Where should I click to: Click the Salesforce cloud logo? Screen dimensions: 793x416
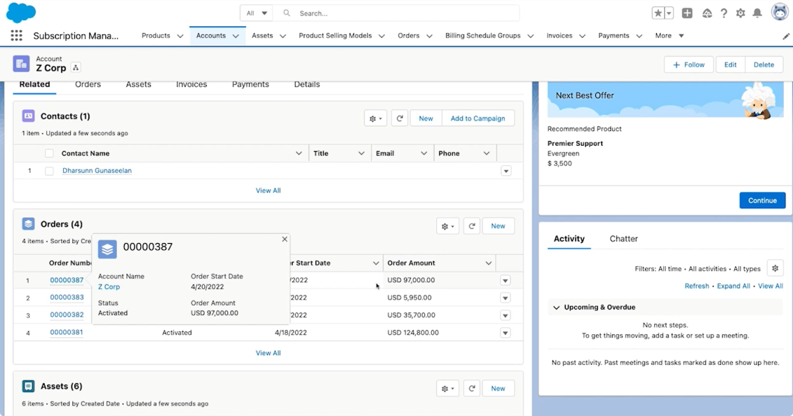click(21, 13)
